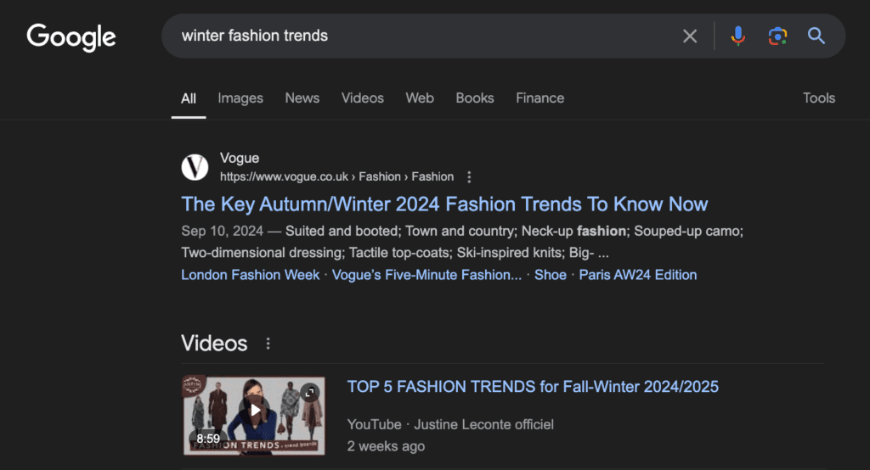Play video thumbnail preview button
Screen dimensions: 870x470
click(x=255, y=410)
